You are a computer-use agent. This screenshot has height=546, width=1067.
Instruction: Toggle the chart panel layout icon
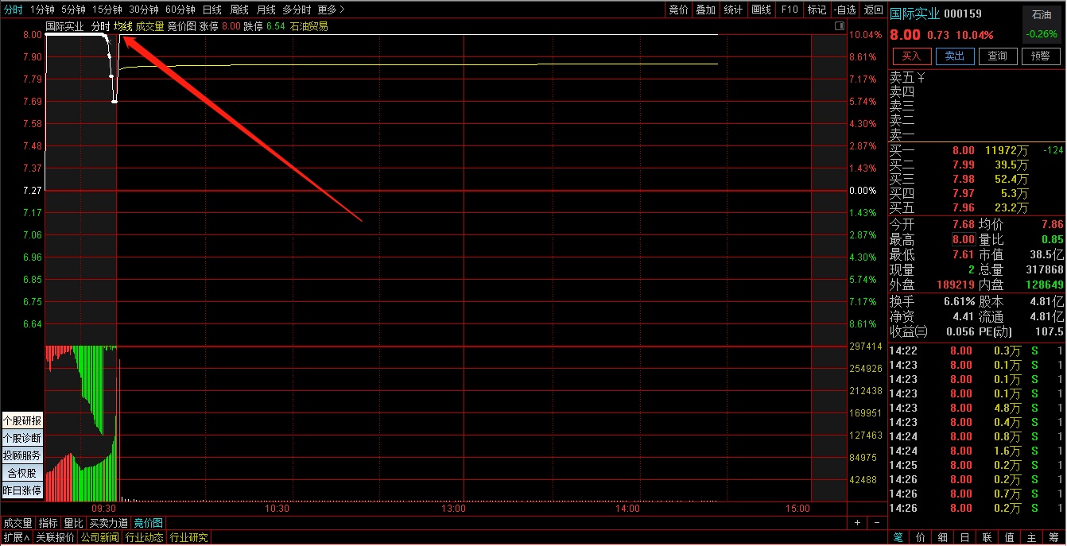840,26
